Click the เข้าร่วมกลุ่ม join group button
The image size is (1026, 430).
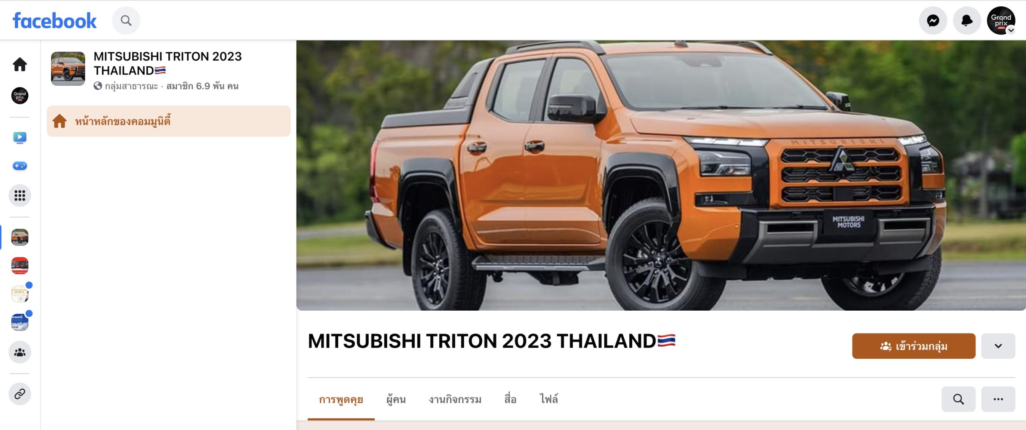[914, 346]
